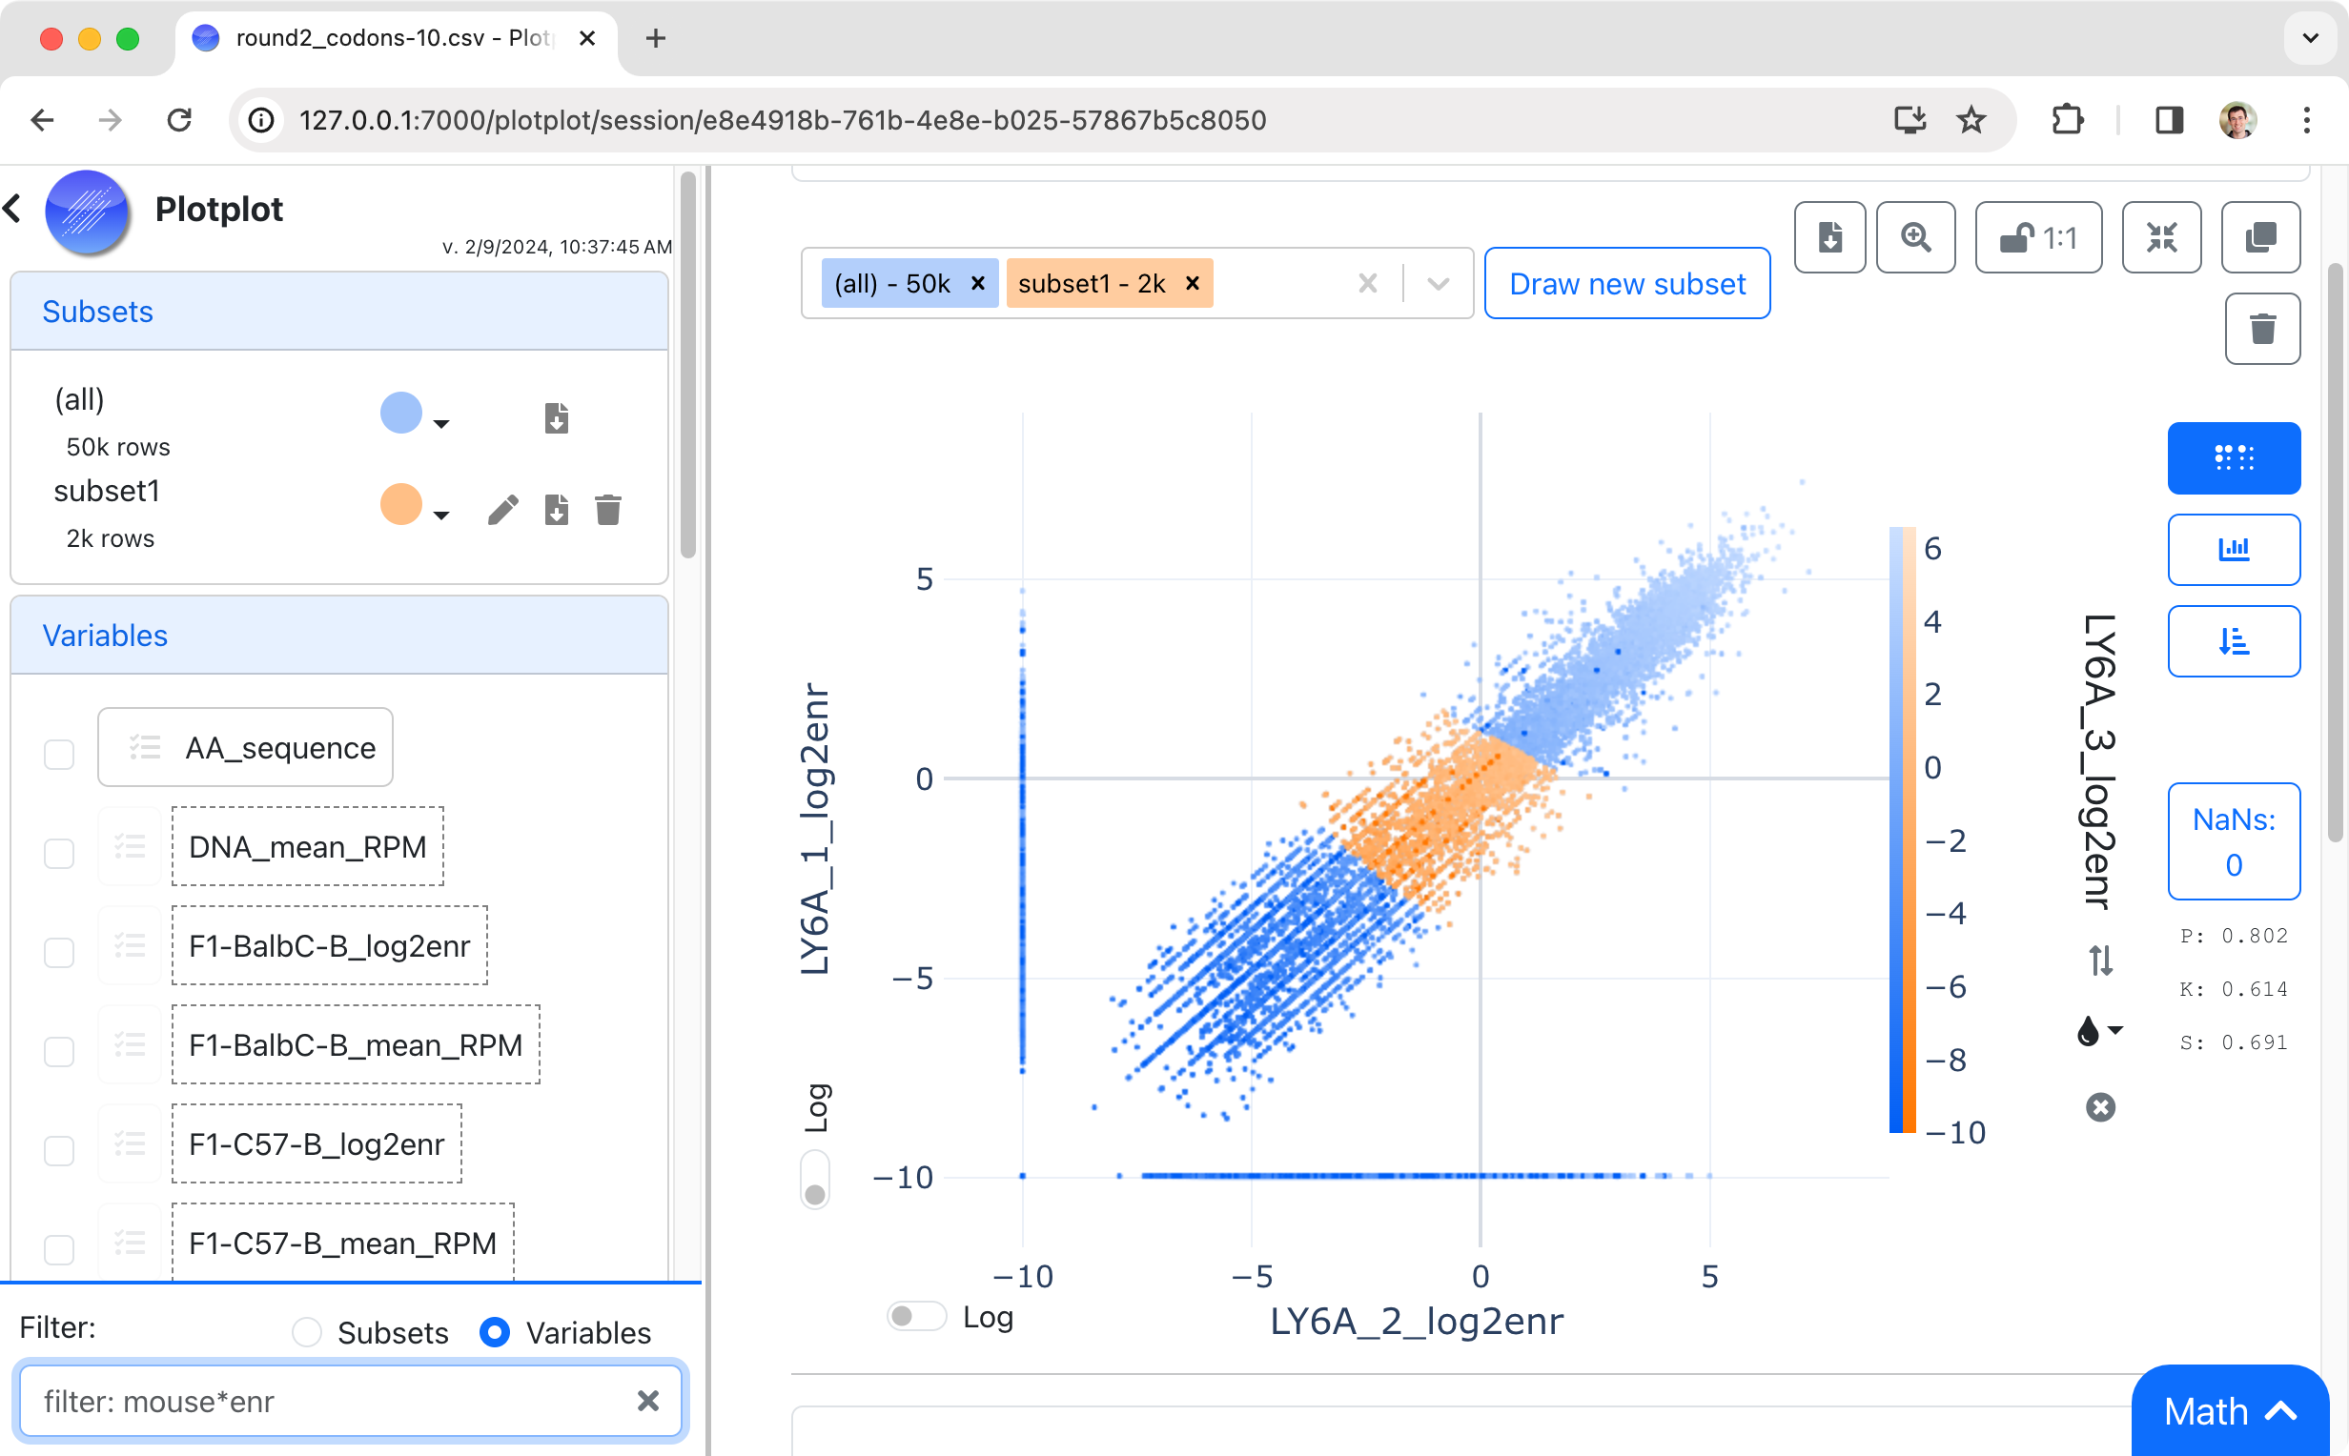2349x1456 pixels.
Task: Open a new browser tab
Action: (655, 38)
